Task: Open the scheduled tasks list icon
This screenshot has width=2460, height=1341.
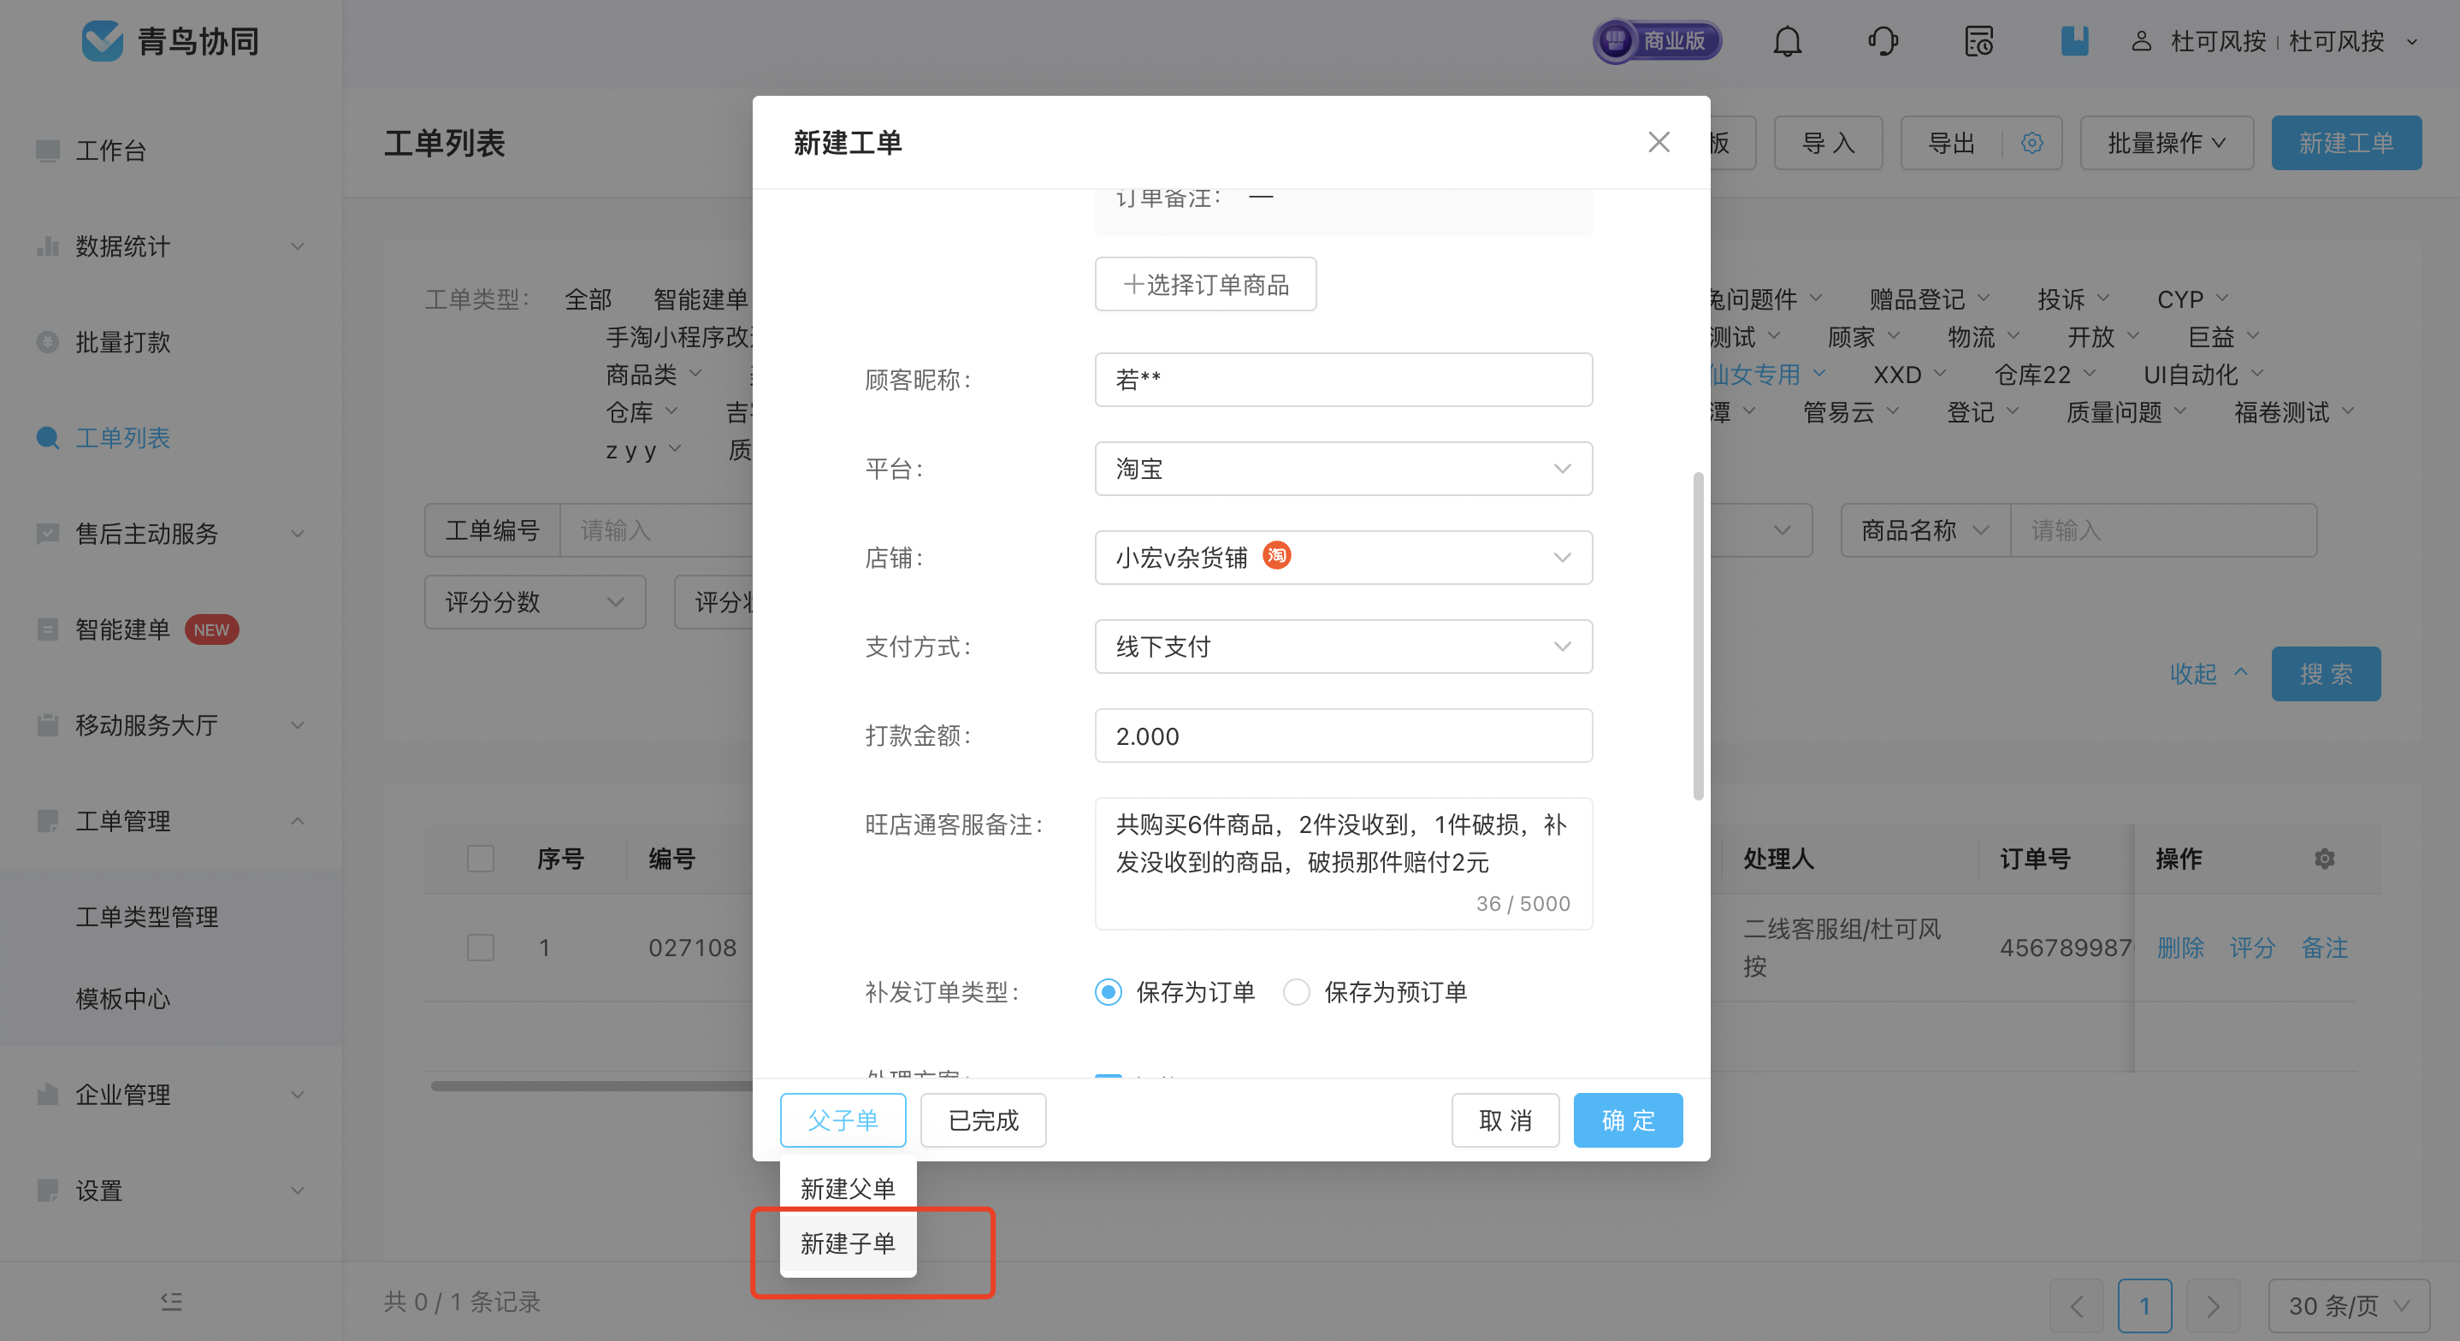Action: 1978,41
